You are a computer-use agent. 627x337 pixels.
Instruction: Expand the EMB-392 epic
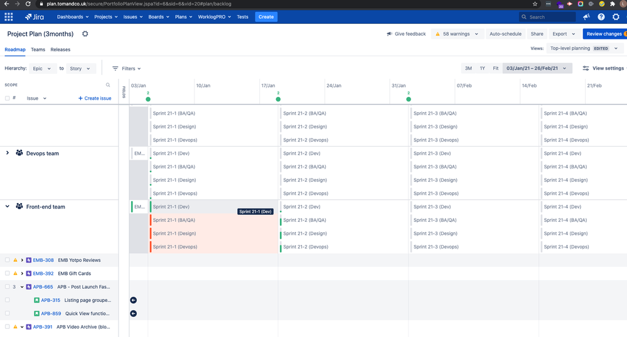(x=22, y=274)
